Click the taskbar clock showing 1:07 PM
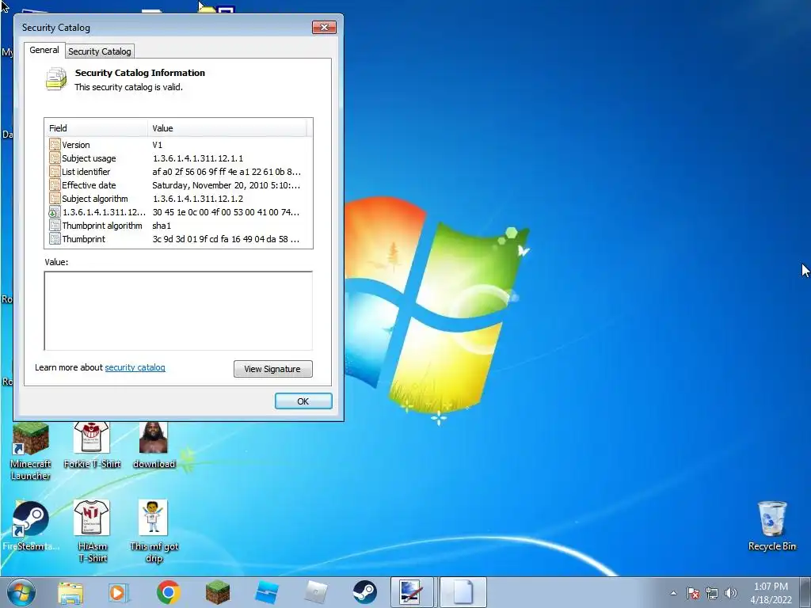This screenshot has width=811, height=608. pos(771,592)
